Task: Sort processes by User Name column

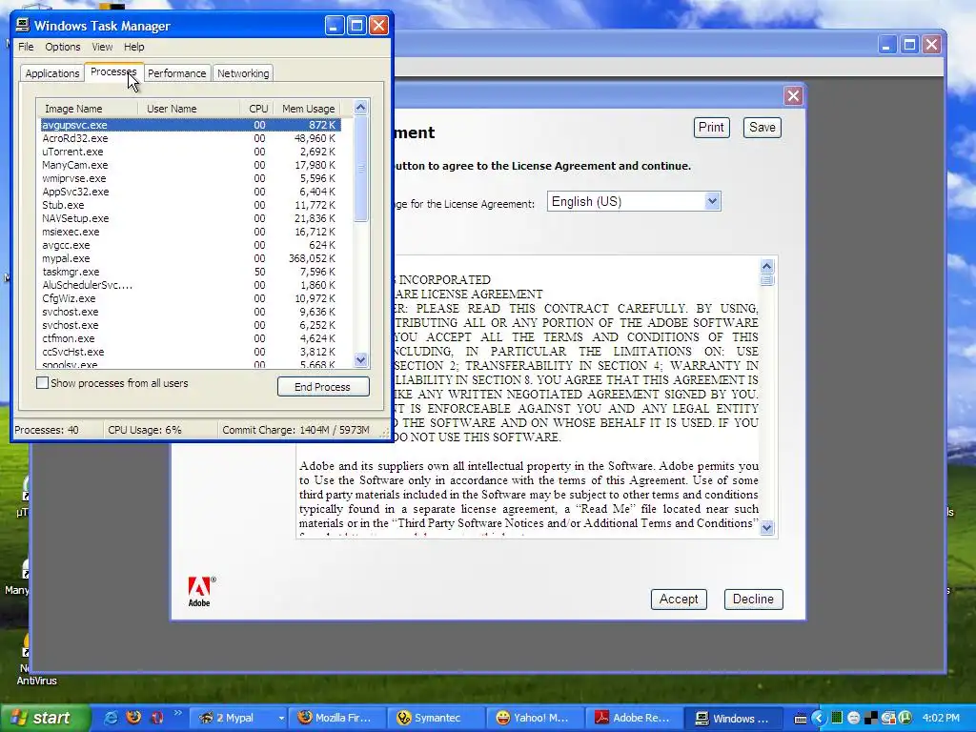Action: click(189, 109)
